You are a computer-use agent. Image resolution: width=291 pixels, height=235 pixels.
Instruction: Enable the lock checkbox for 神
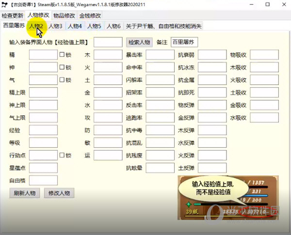click(x=62, y=67)
